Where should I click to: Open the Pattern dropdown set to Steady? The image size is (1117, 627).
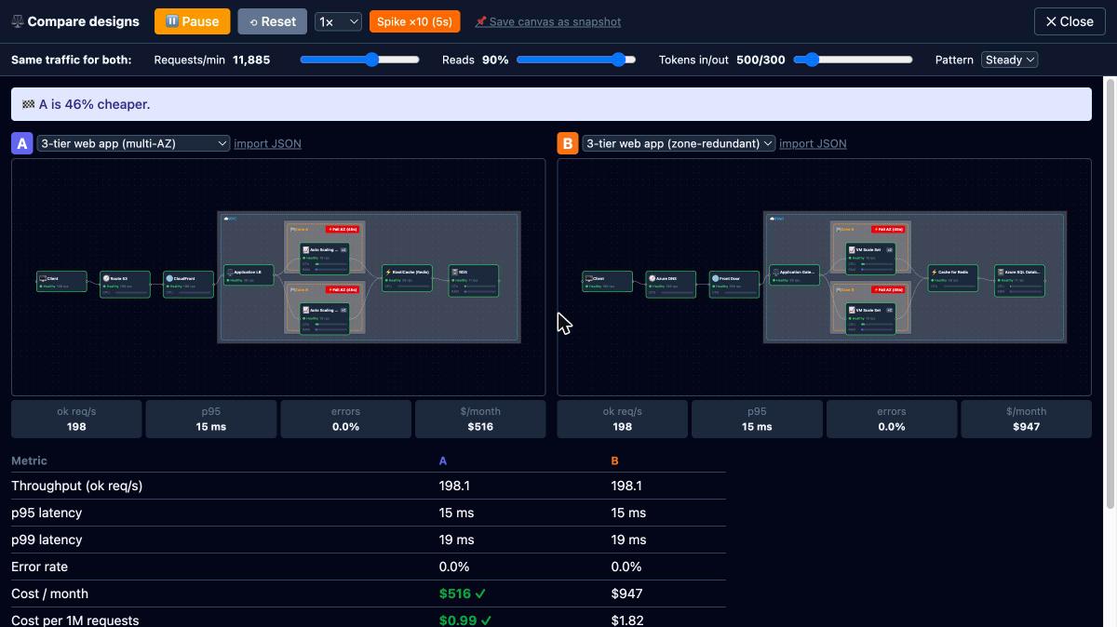(x=1010, y=60)
